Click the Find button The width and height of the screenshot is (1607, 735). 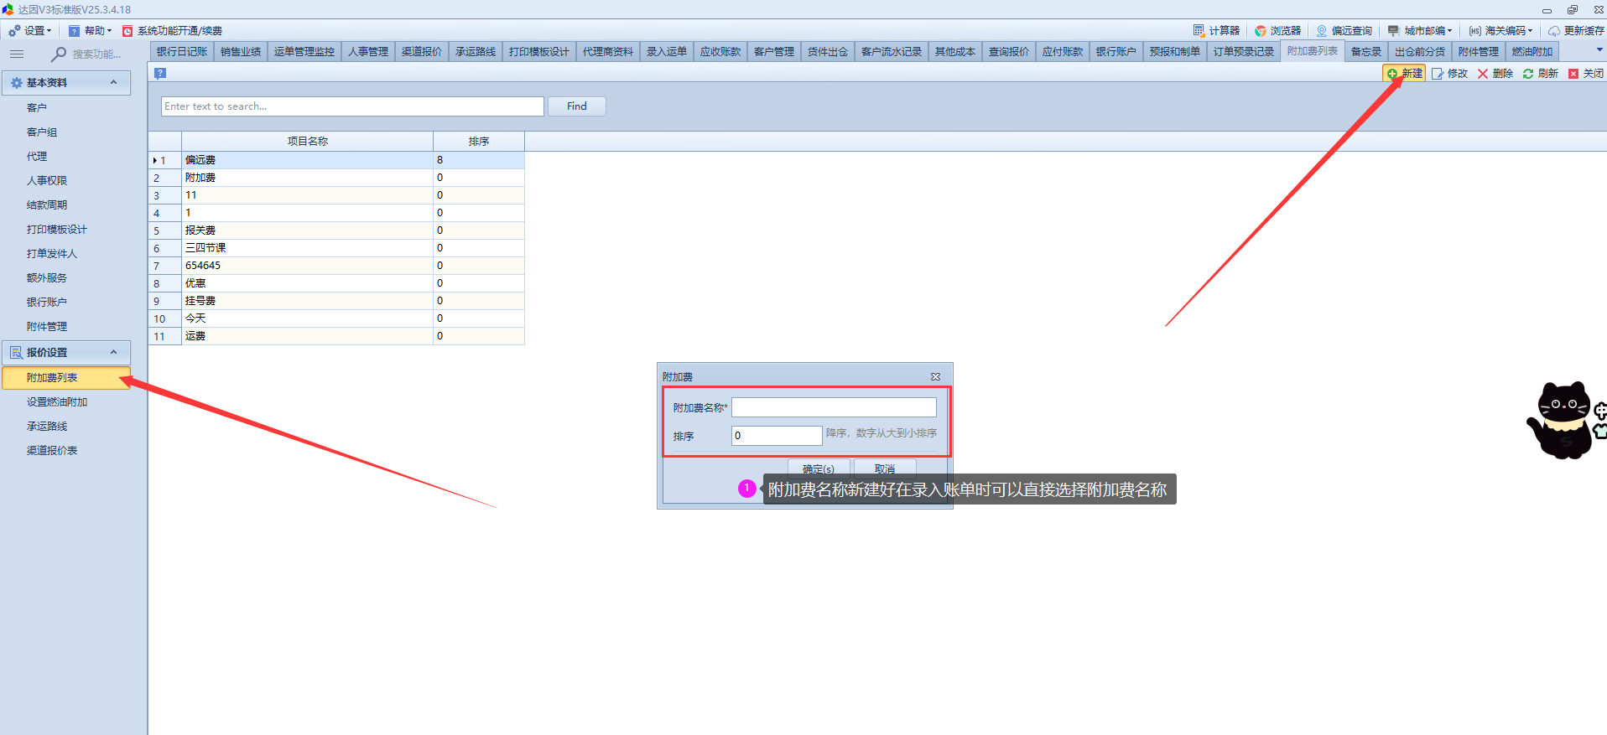coord(576,106)
